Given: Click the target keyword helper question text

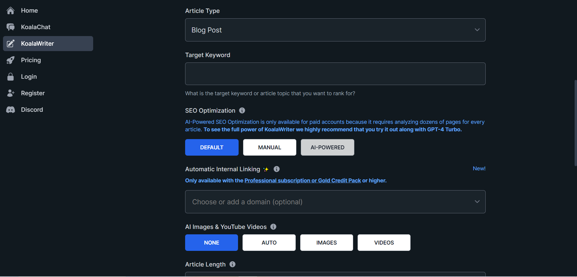Looking at the screenshot, I should 270,93.
